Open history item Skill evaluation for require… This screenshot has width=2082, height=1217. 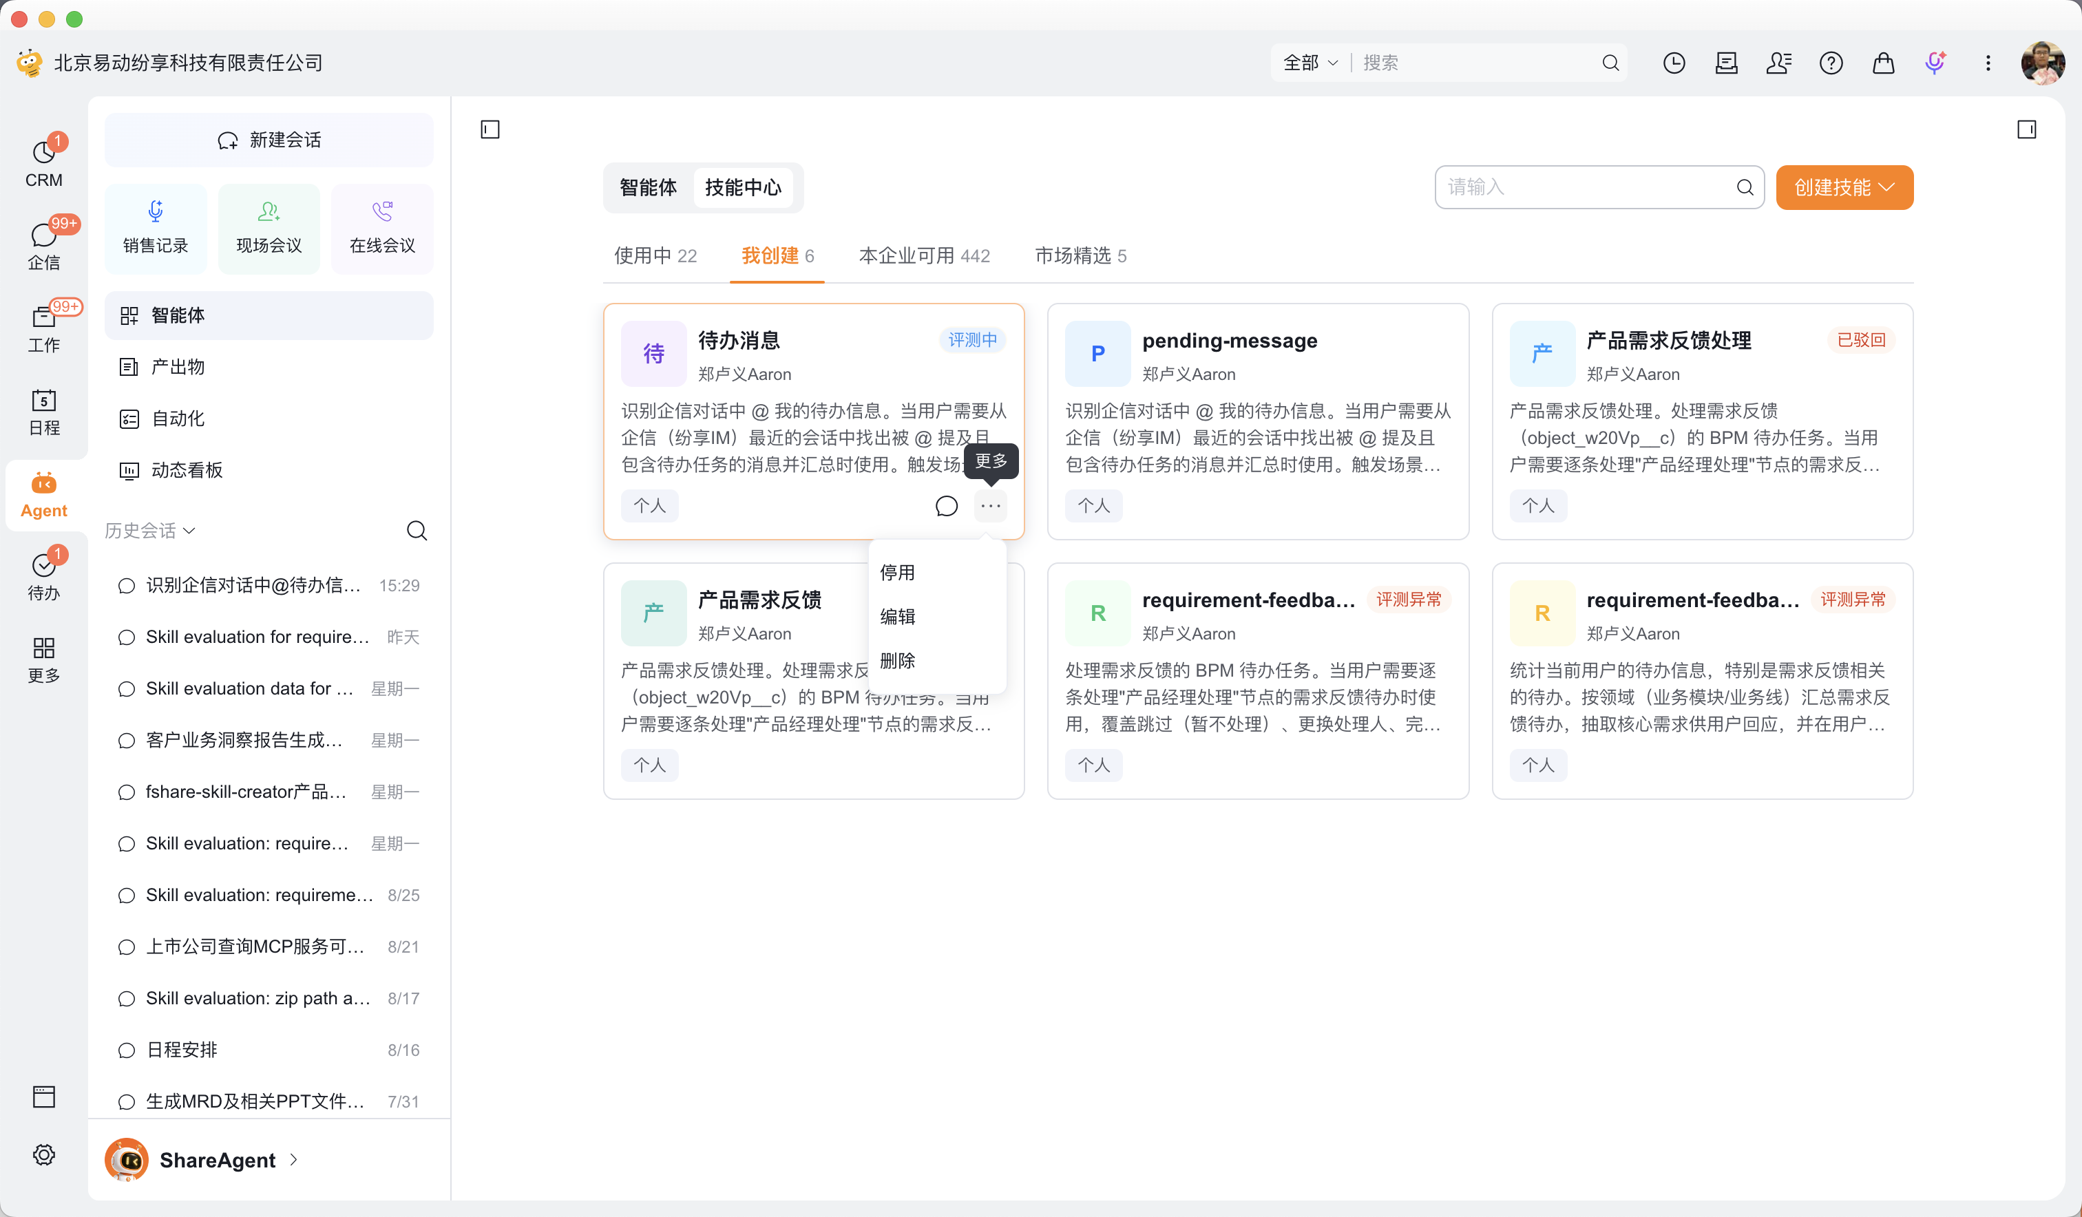tap(269, 637)
